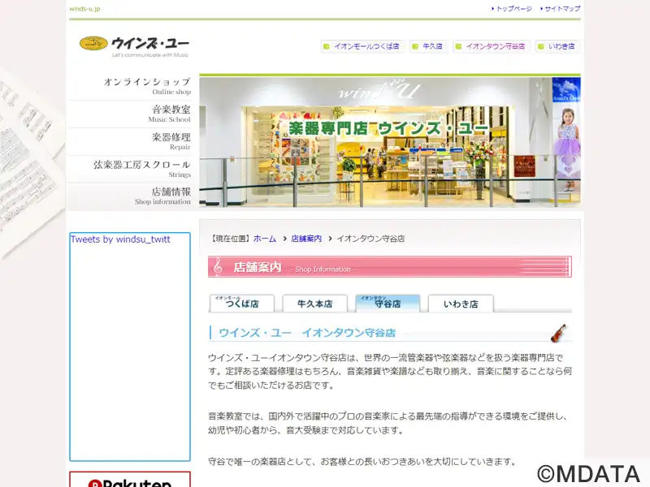Open 店舗情報 Shop information menu item
Screen dimensions: 650x487
[x=131, y=196]
